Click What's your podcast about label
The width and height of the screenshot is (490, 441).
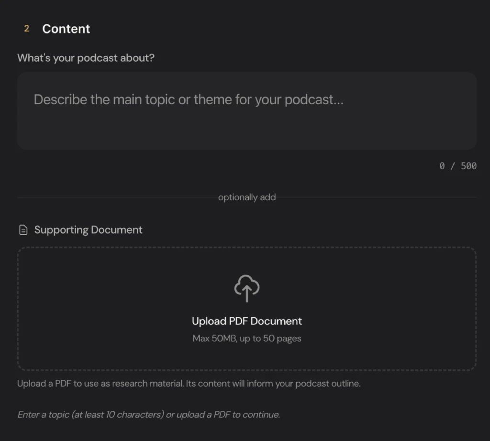tap(86, 58)
